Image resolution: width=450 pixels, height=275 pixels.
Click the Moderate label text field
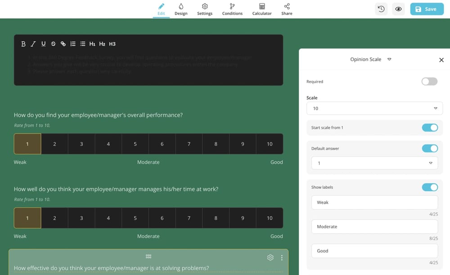click(x=374, y=227)
